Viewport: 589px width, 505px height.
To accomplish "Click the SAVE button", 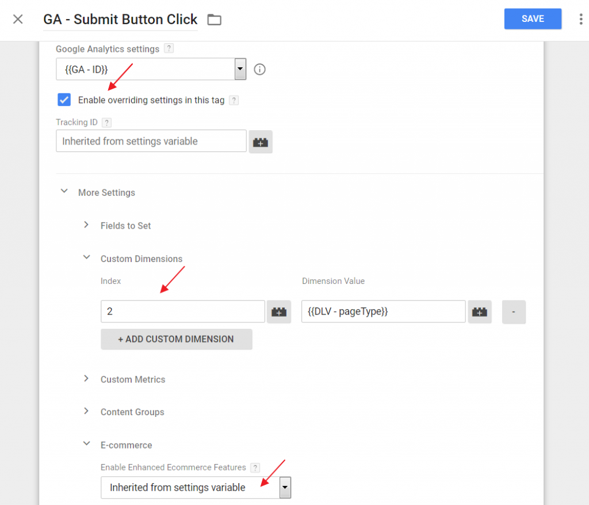I will [x=533, y=19].
